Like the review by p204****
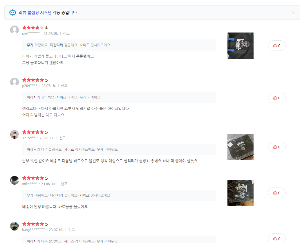Screen dimensions: 302x243 tap(277, 98)
